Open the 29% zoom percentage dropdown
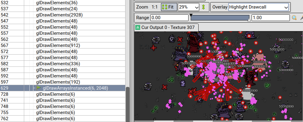 pos(189,7)
